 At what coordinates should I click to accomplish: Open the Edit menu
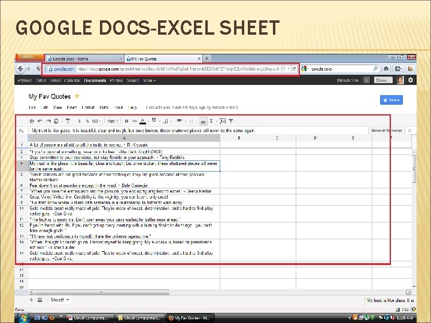tap(44, 108)
